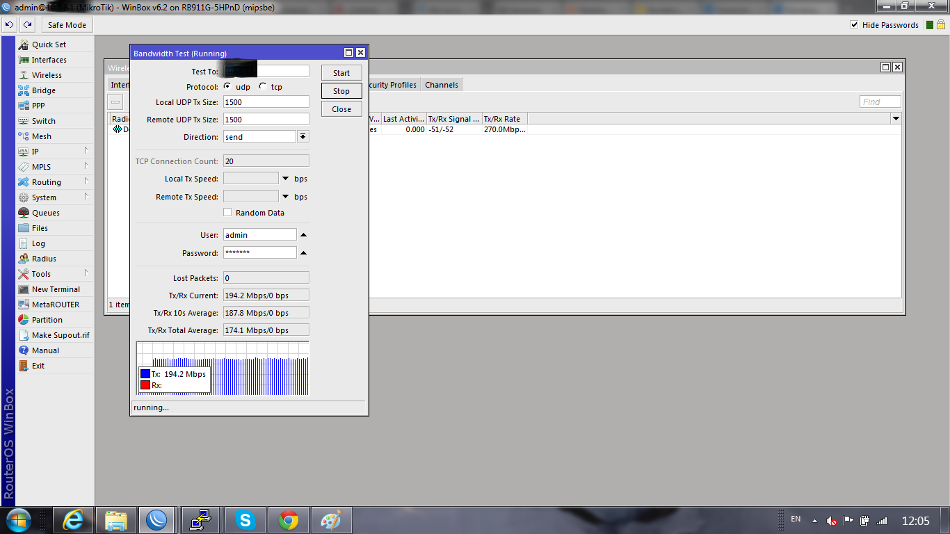Open the Windows Start menu
This screenshot has width=950, height=534.
(17, 520)
